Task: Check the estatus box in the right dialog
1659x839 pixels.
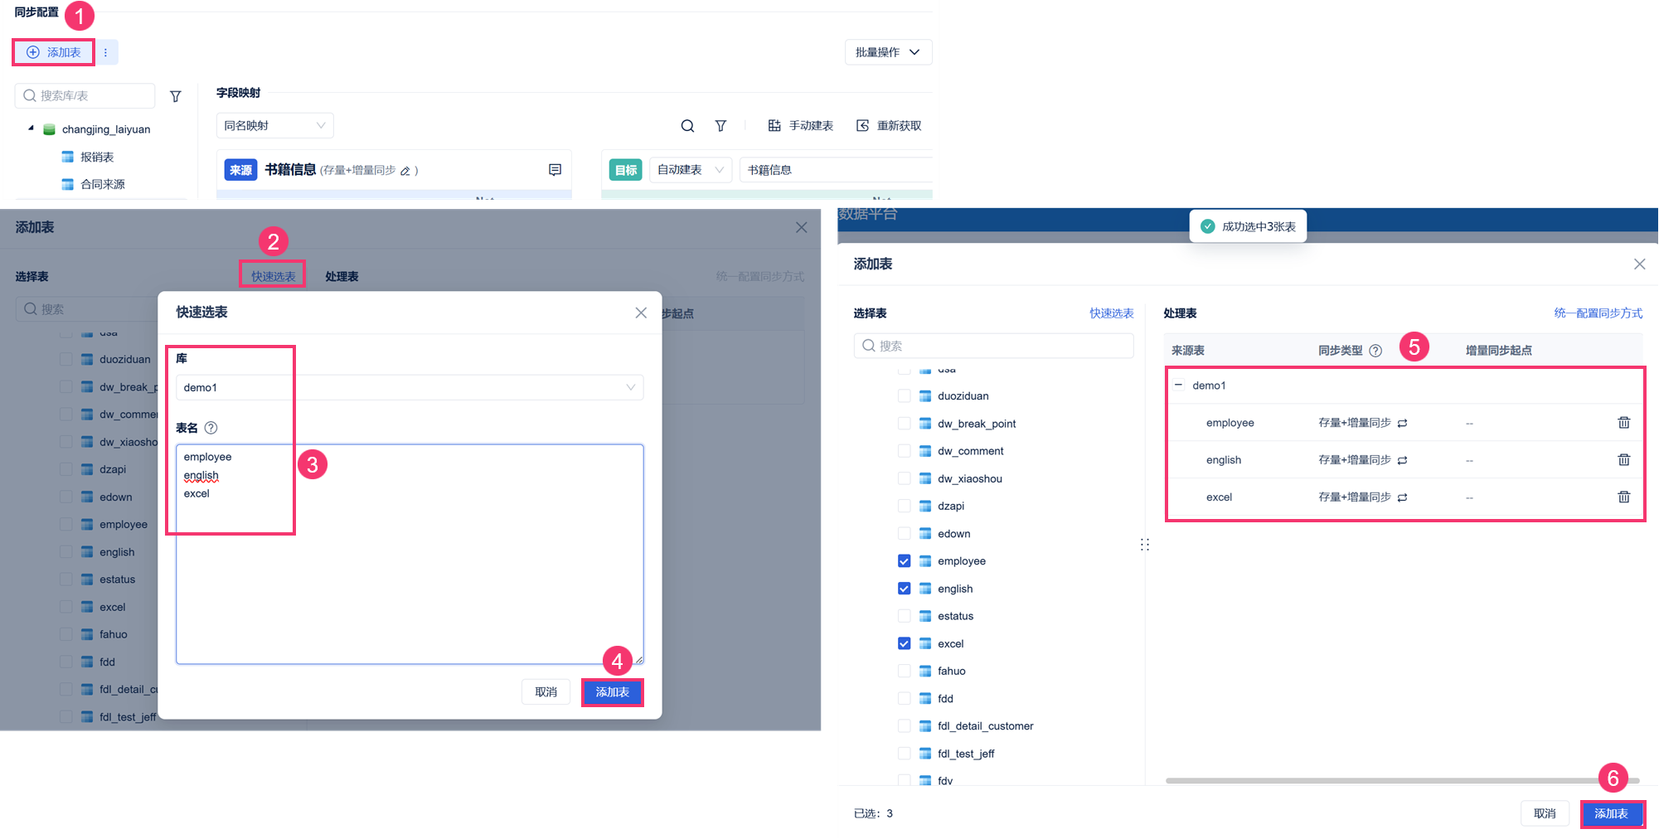Action: point(904,616)
